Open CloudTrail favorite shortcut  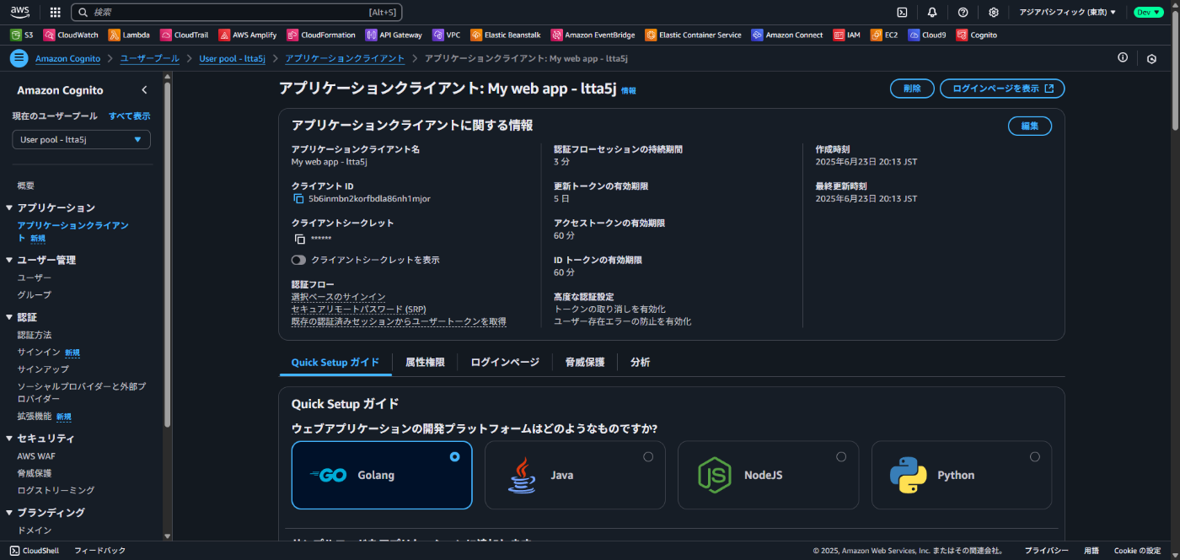(x=184, y=35)
